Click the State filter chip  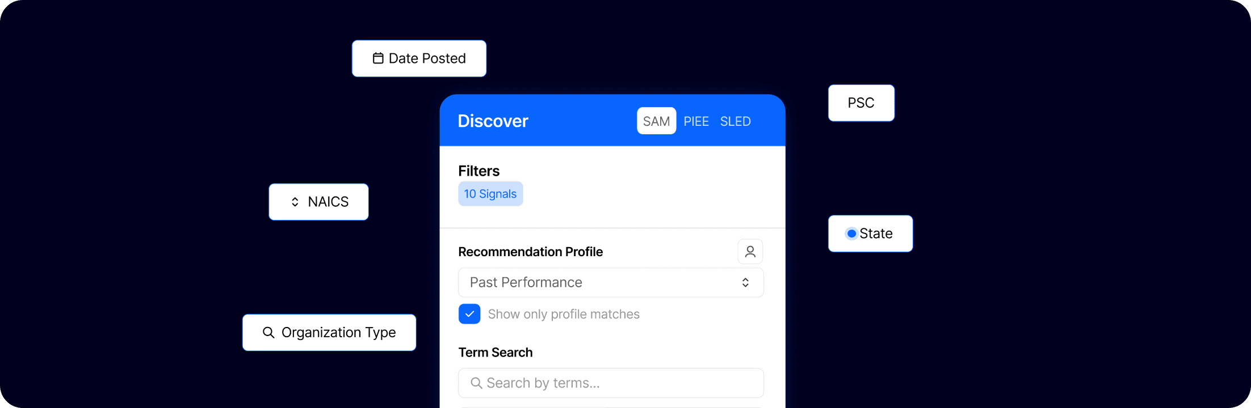(x=870, y=233)
